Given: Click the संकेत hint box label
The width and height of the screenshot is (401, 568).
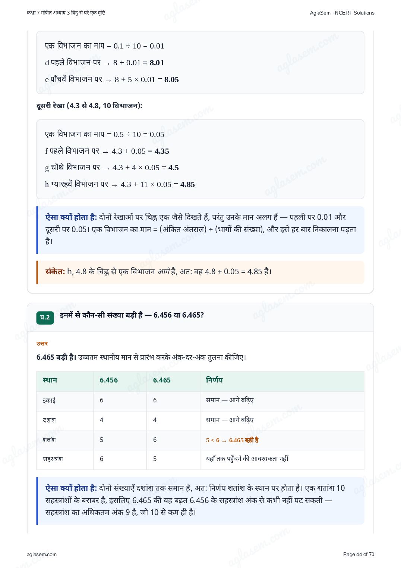Looking at the screenshot, I should pos(55,271).
